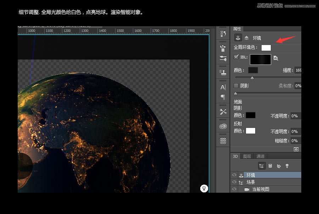
Task: Filter 3D panel by lights
Action: [x=287, y=166]
